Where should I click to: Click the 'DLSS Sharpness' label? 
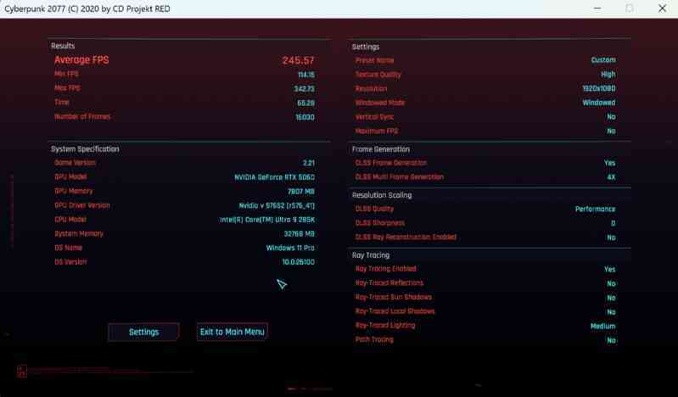[379, 223]
